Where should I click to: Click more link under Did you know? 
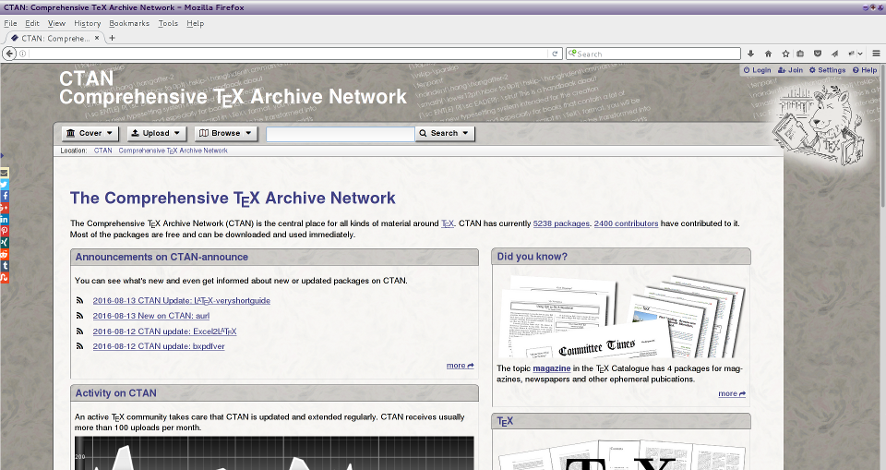732,393
